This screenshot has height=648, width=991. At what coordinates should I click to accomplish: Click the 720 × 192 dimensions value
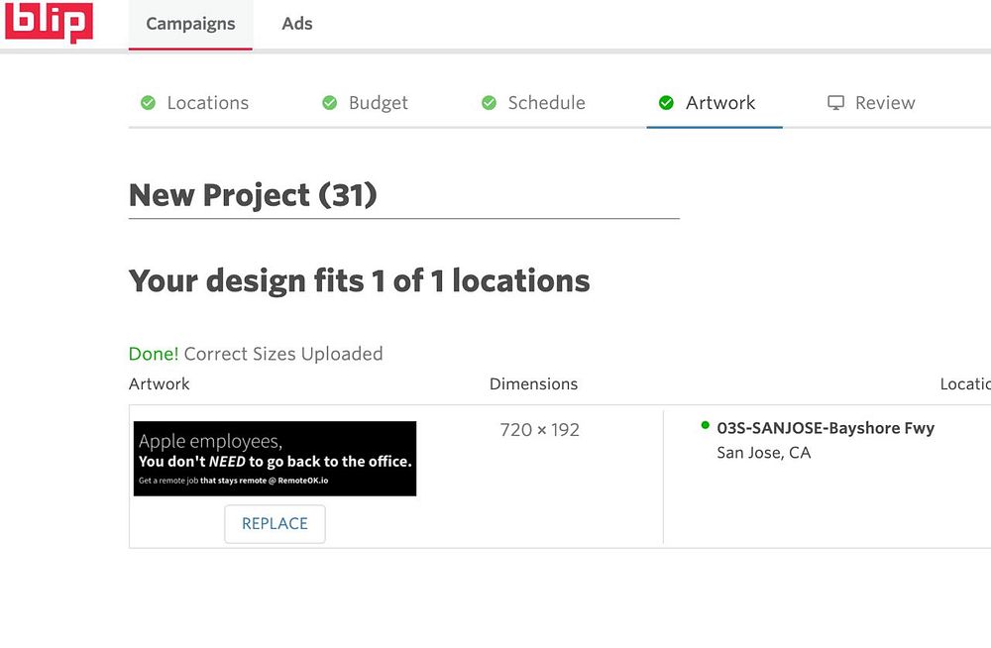click(540, 430)
